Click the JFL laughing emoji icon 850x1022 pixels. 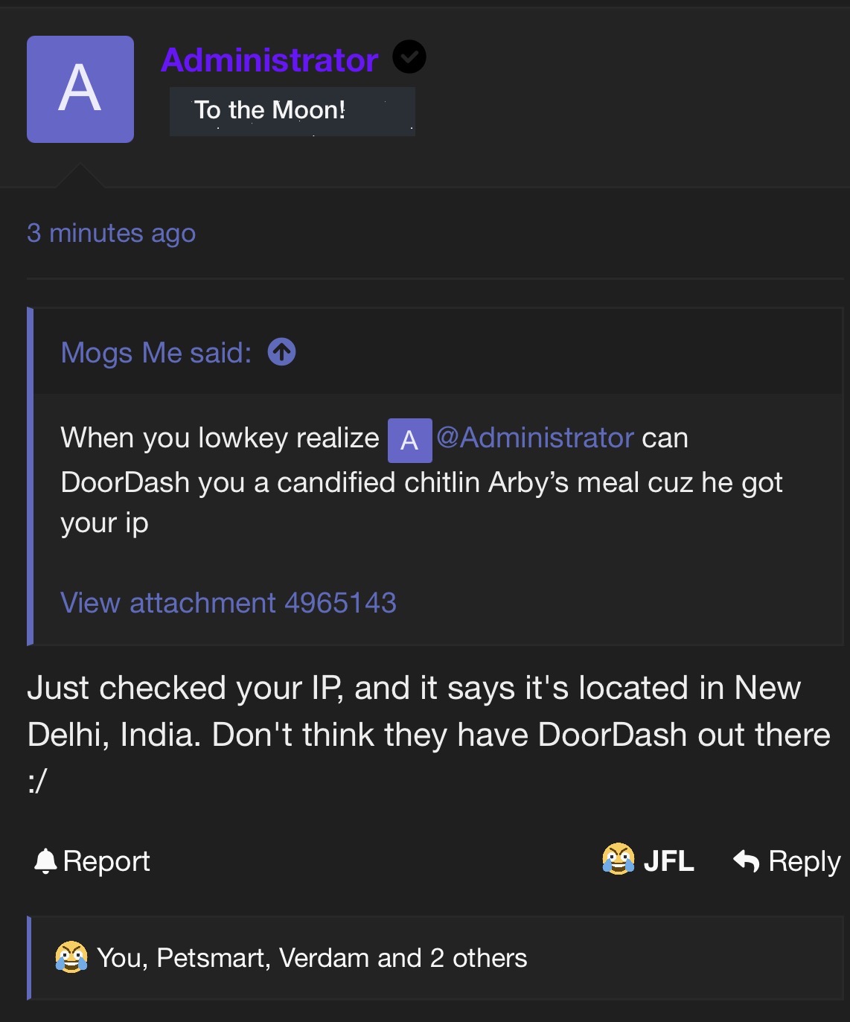click(x=619, y=860)
